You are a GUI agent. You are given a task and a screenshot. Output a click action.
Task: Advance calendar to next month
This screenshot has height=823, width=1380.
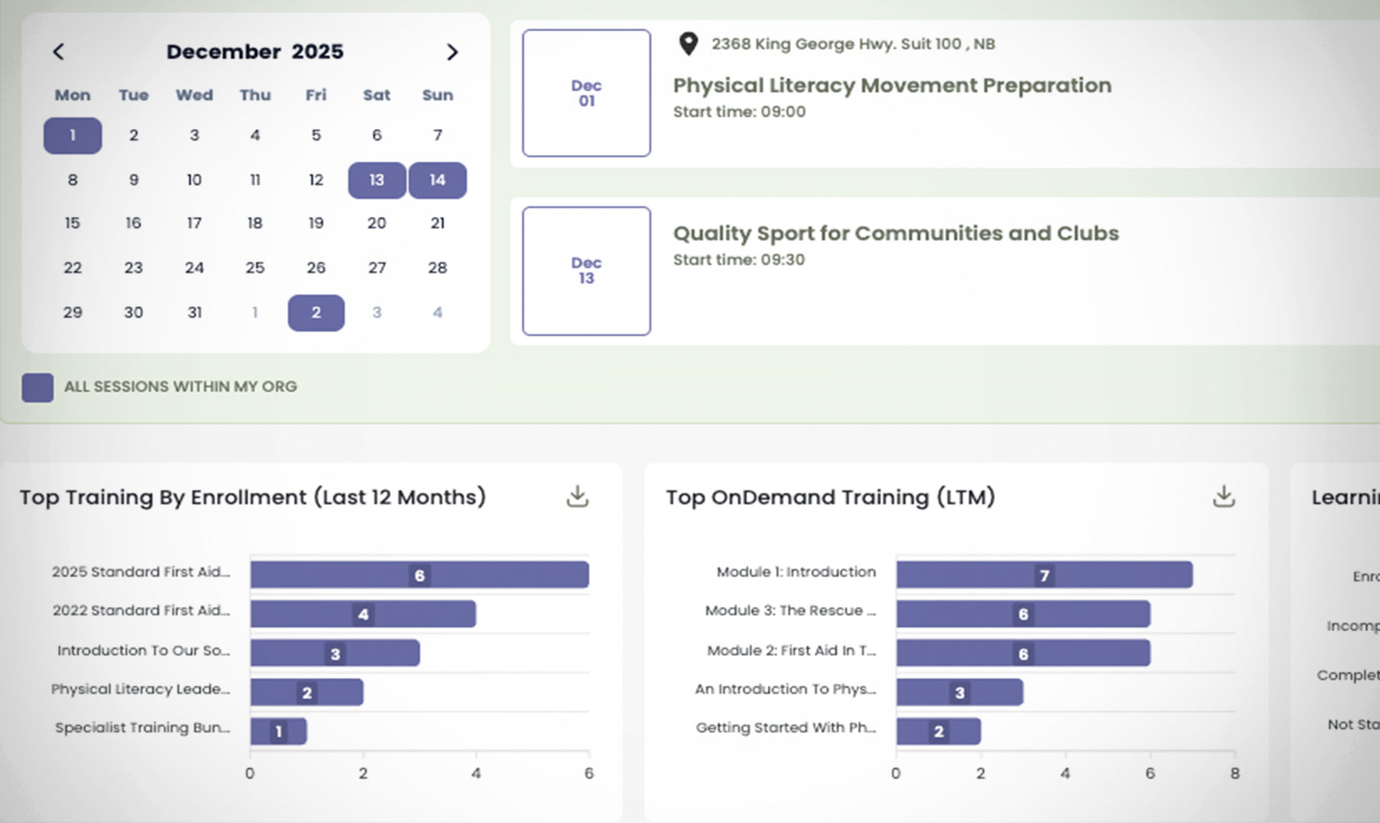[x=452, y=52]
